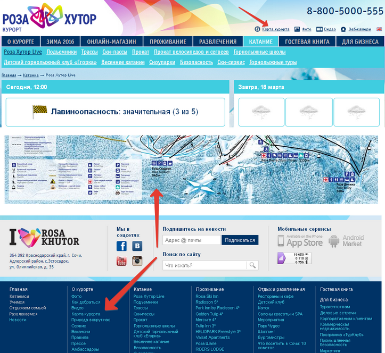
Task: Open the Ски-сервис submenu link
Action: click(231, 62)
